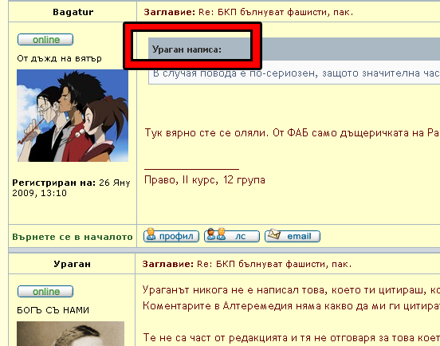Click Ураган's portrait avatar
The image size is (440, 346).
(x=70, y=334)
